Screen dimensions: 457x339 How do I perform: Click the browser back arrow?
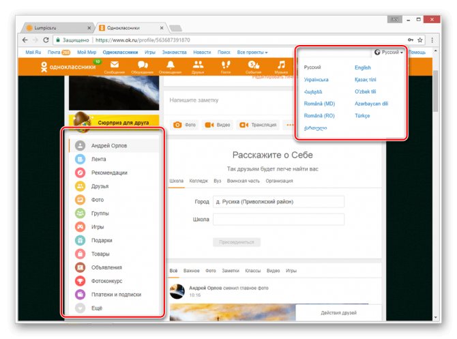click(25, 40)
